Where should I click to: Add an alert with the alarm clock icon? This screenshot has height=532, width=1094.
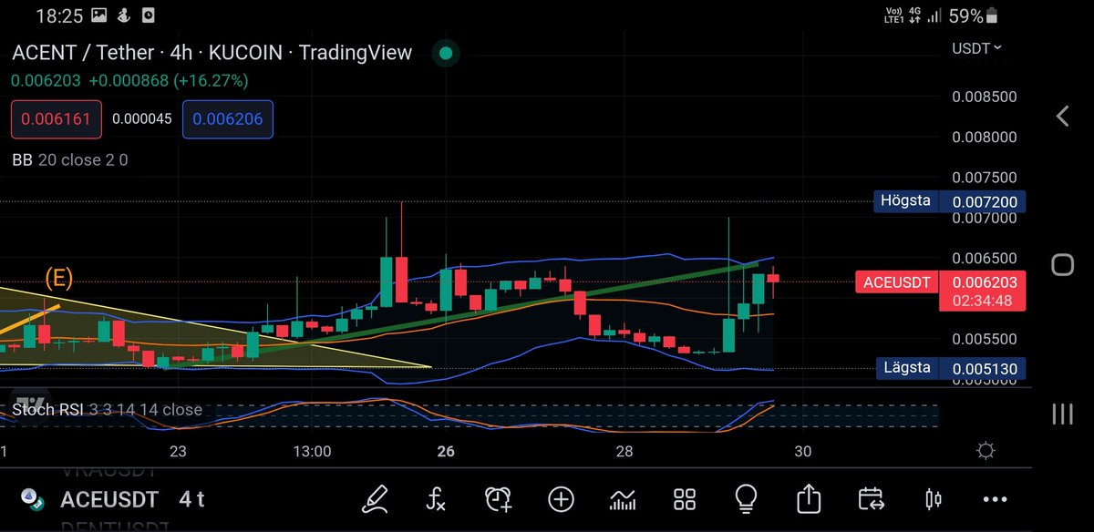[498, 498]
